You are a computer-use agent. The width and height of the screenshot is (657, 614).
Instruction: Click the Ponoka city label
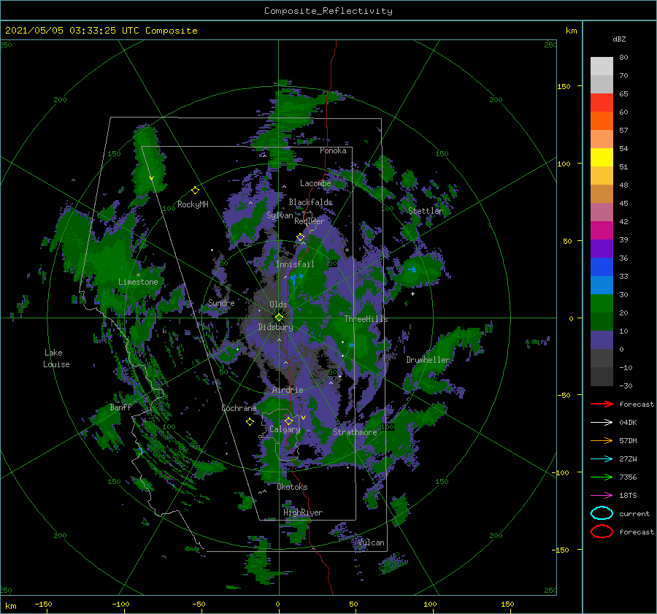[333, 150]
